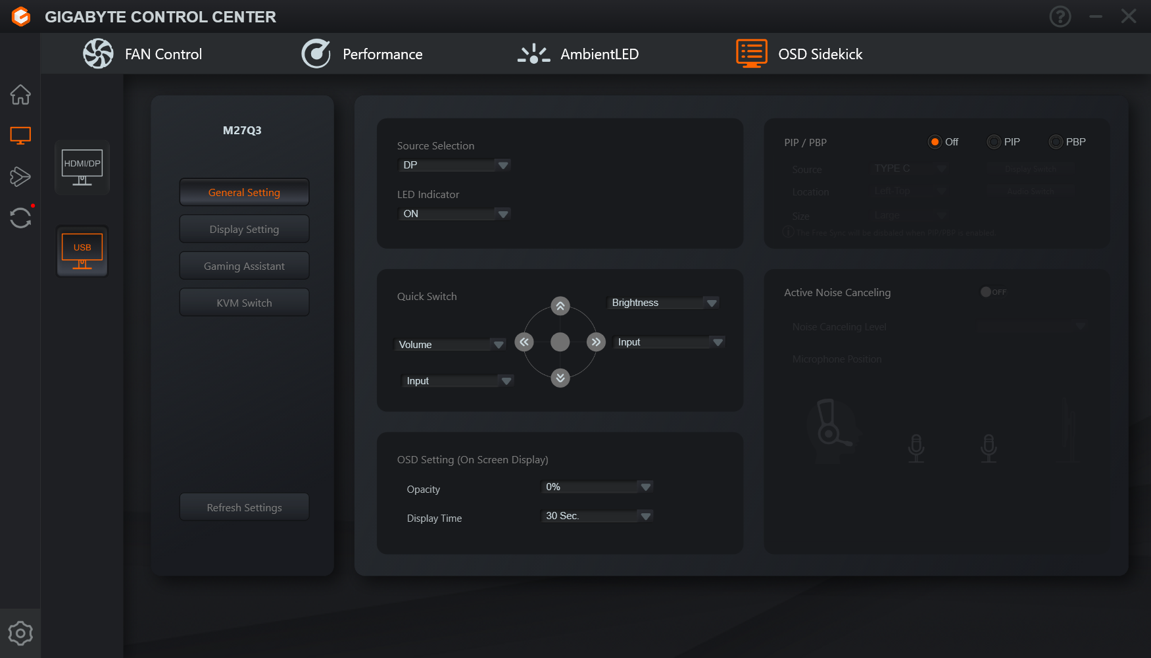Open the right-side Input dropdown
The height and width of the screenshot is (658, 1151).
[669, 342]
